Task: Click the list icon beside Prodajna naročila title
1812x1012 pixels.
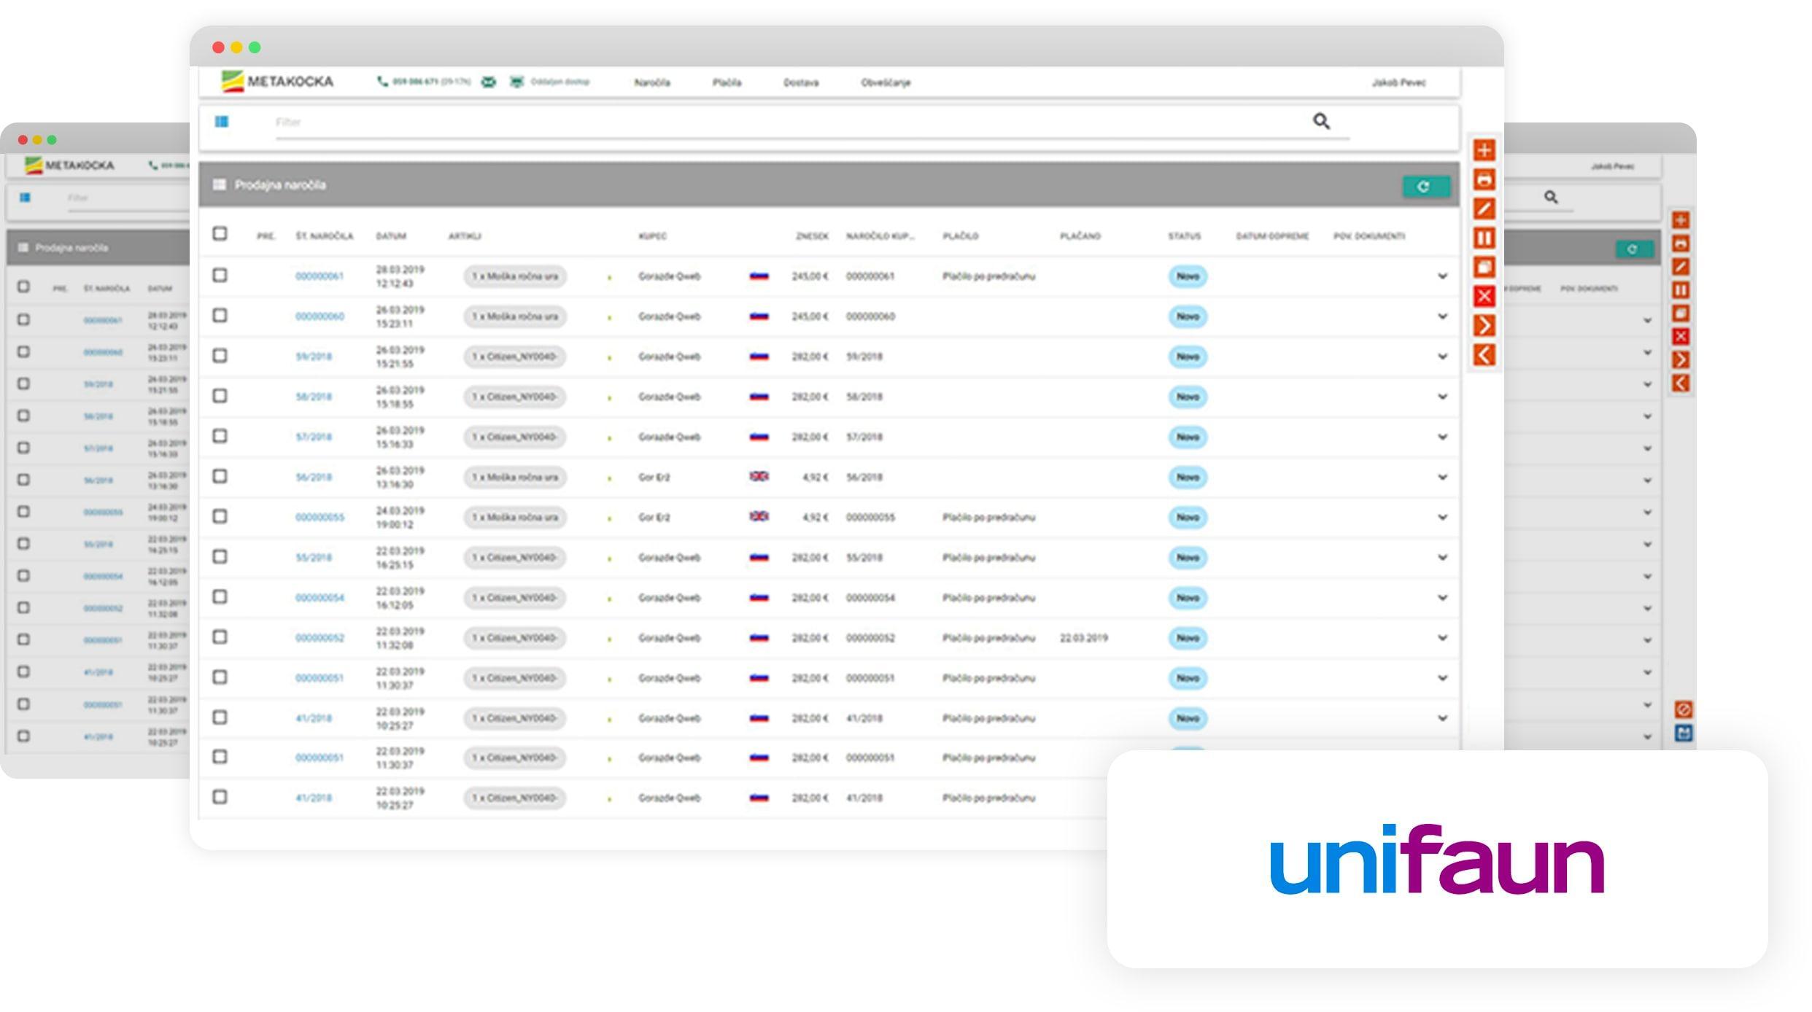Action: tap(219, 184)
